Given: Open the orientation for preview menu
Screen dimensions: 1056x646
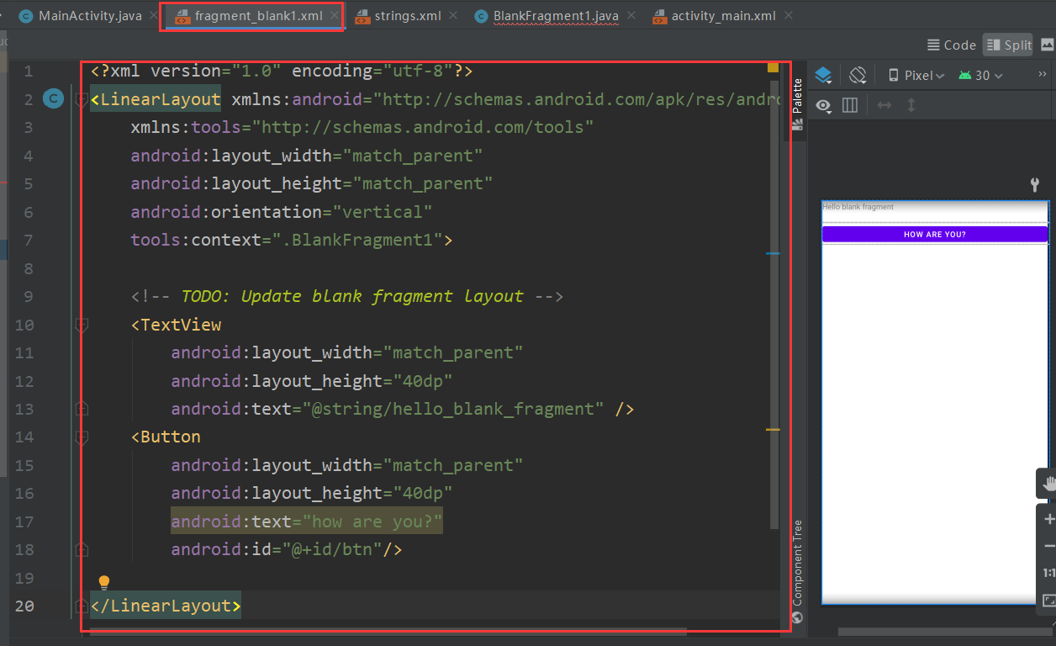Looking at the screenshot, I should tap(858, 76).
